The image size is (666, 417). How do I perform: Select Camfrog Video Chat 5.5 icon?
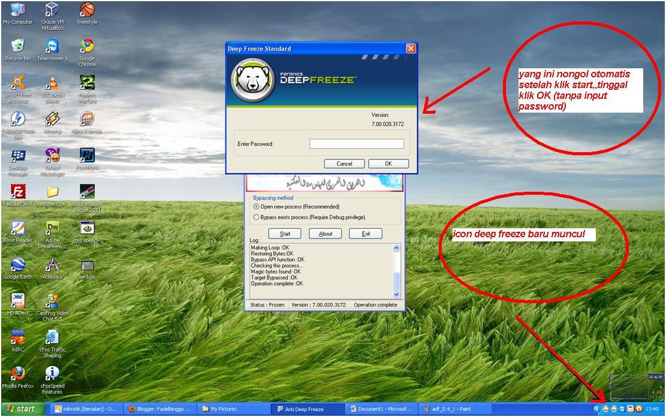(52, 307)
